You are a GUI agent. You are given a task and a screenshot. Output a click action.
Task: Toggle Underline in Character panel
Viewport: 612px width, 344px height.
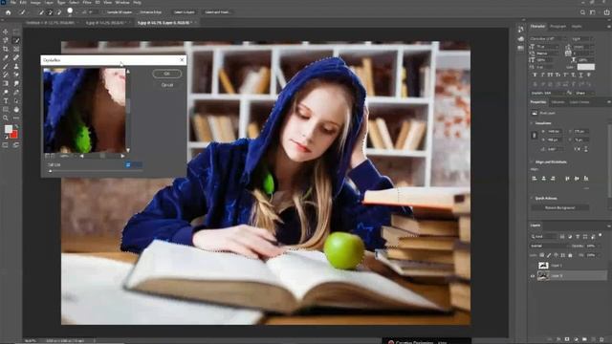[x=580, y=75]
